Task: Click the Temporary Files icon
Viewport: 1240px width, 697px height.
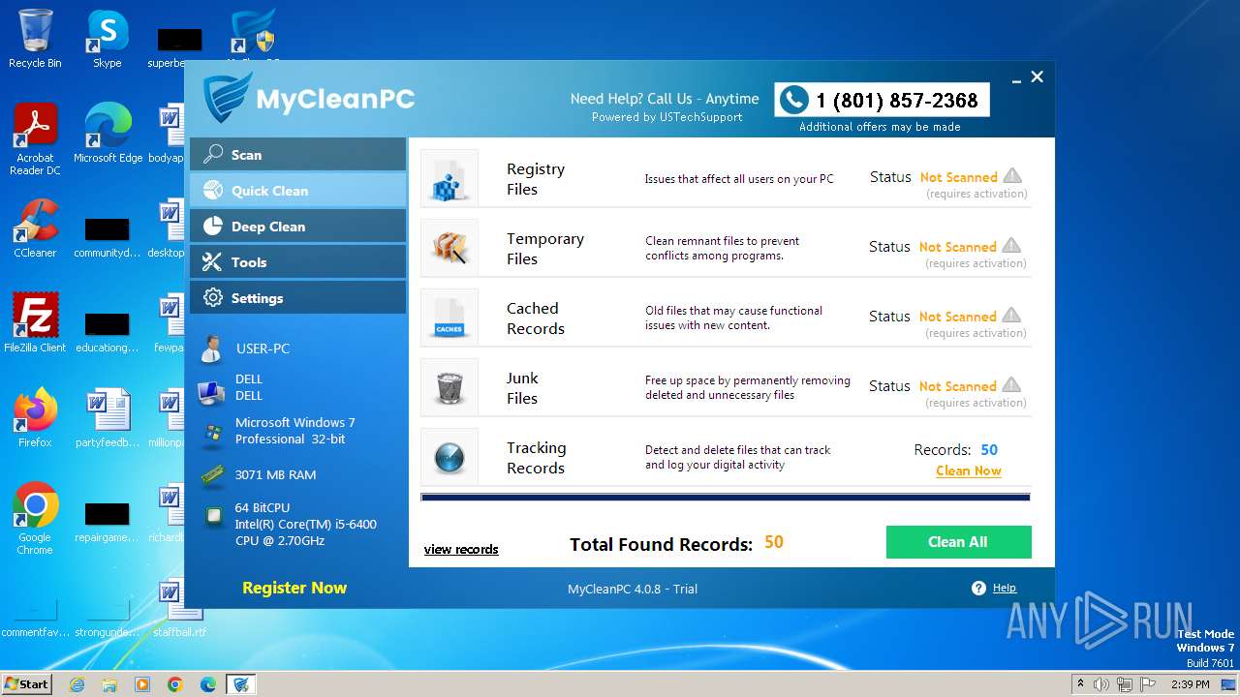Action: 449,248
